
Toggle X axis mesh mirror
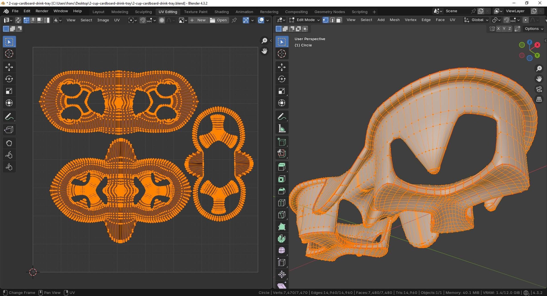point(498,29)
